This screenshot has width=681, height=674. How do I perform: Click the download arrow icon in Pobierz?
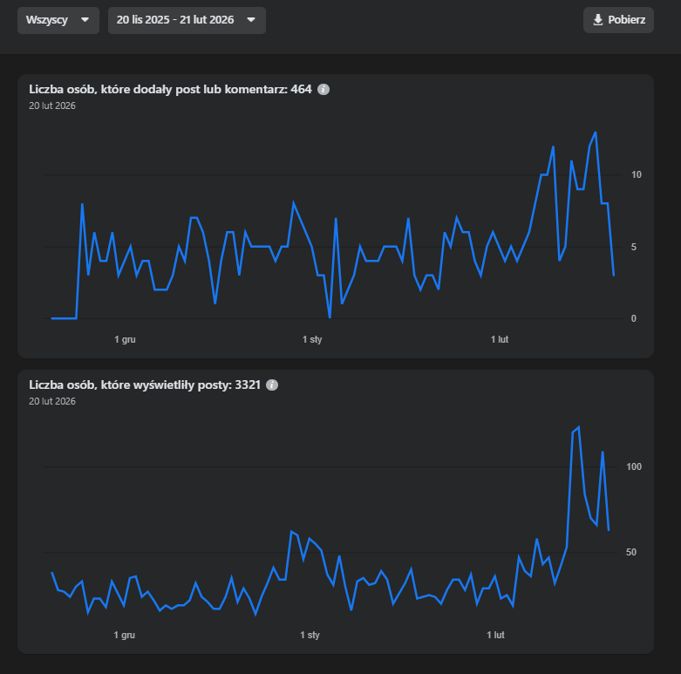(x=598, y=20)
